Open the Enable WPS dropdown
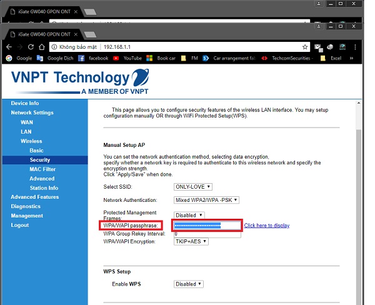375x305 pixels. (189, 284)
